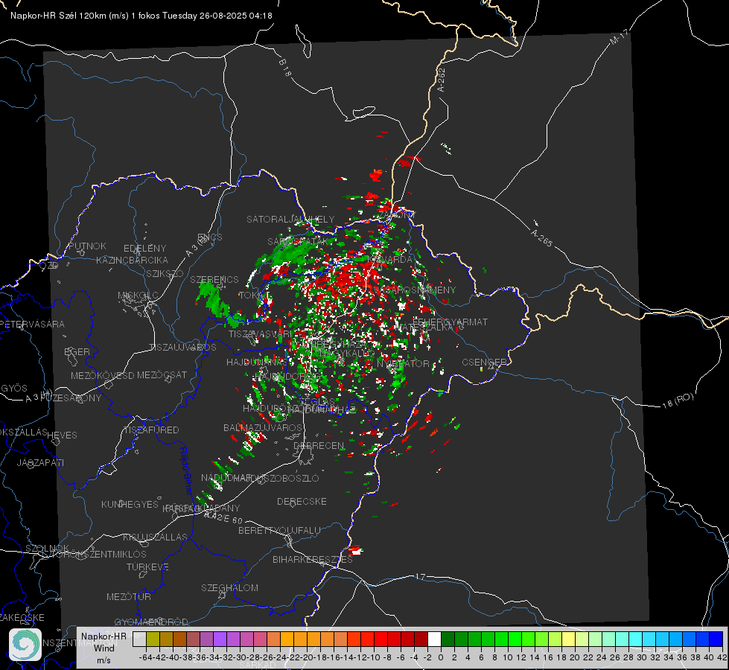Click the BIHARKERESZTES label
Viewport: 729px width, 670px height.
pos(313,559)
